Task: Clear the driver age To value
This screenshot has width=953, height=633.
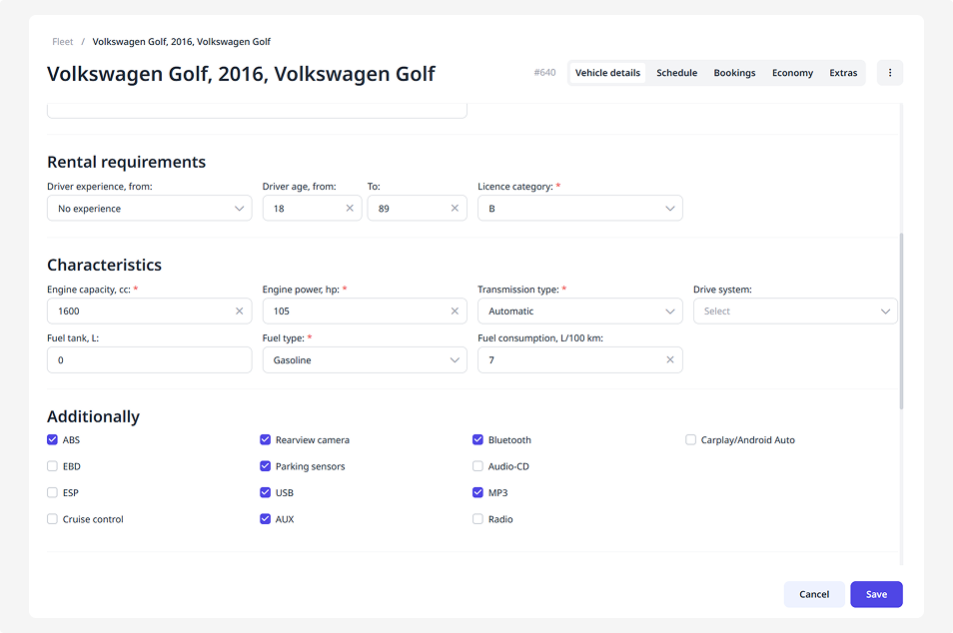Action: point(455,209)
